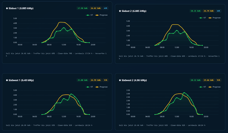228x133 pixels.
Task: Click the Südost 1 summary line with Treffer 69%
Action: [x=56, y=54]
